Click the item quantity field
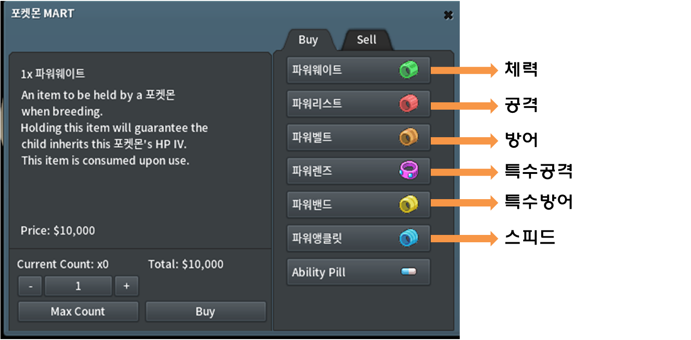This screenshot has width=691, height=340. [x=78, y=286]
